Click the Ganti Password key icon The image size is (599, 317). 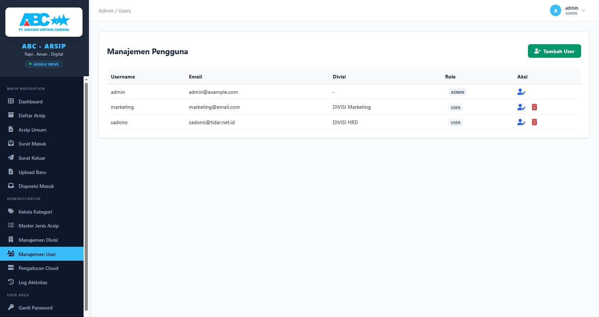pos(11,307)
